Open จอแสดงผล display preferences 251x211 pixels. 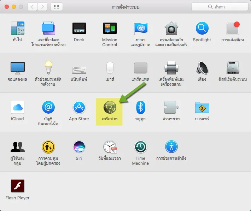(17, 68)
